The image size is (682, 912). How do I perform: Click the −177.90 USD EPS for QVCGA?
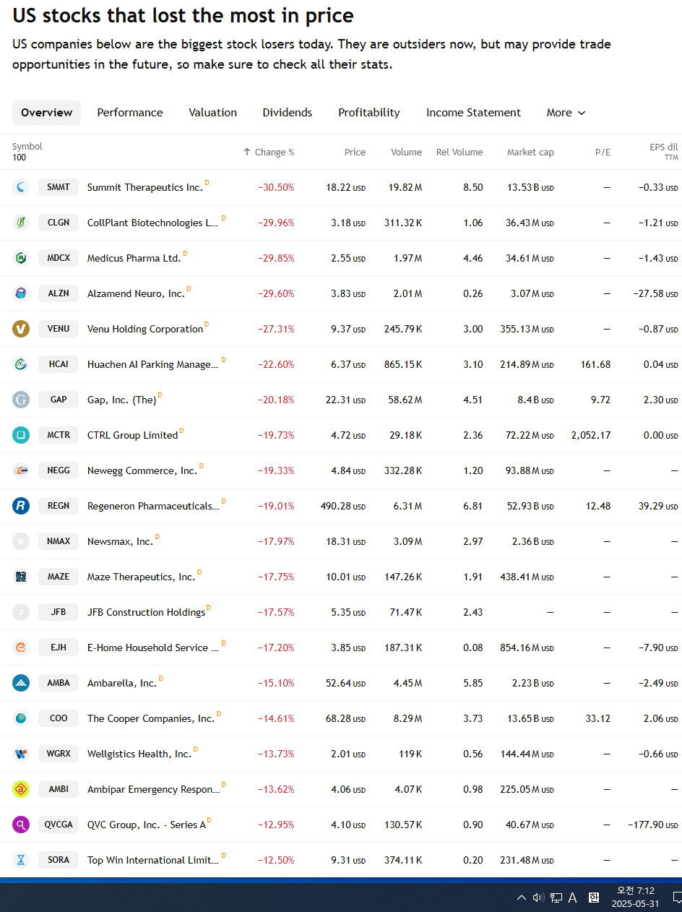[x=653, y=825]
